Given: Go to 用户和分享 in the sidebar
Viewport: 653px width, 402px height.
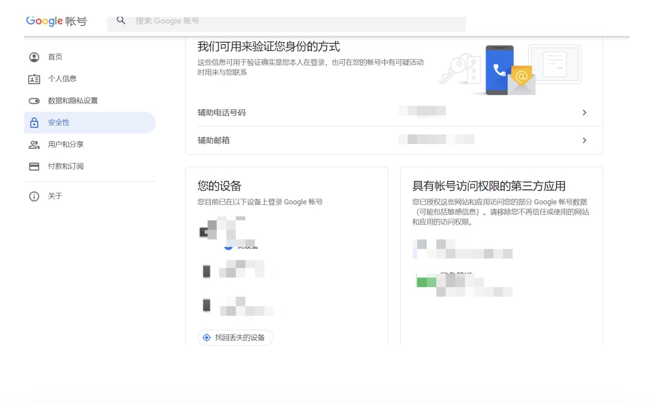Looking at the screenshot, I should click(x=89, y=144).
